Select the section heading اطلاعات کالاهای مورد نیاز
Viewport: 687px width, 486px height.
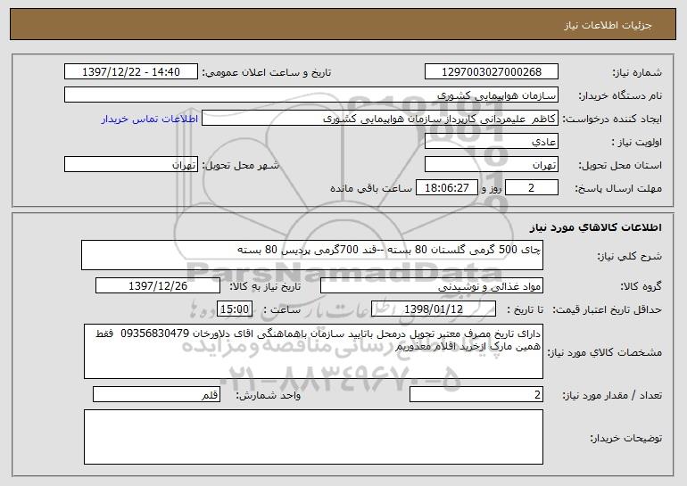point(595,227)
